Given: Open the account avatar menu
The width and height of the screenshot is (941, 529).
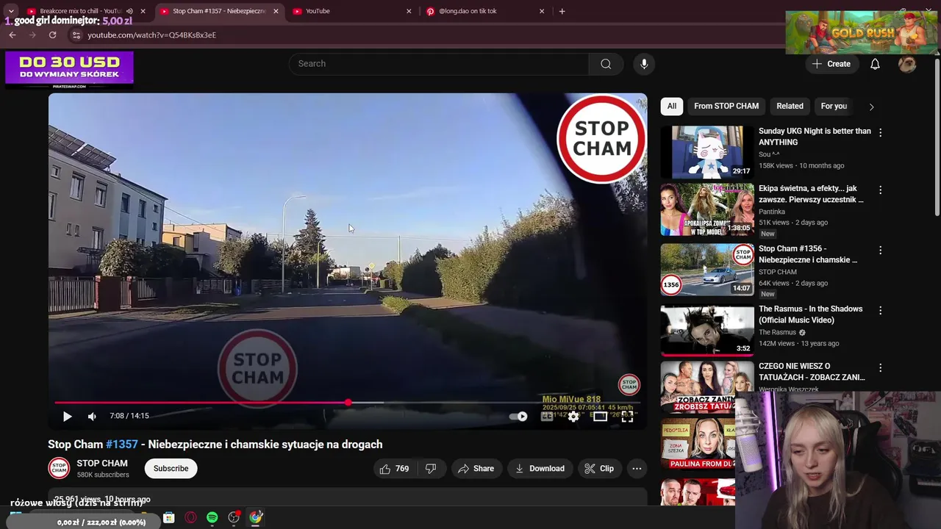Looking at the screenshot, I should 907,64.
